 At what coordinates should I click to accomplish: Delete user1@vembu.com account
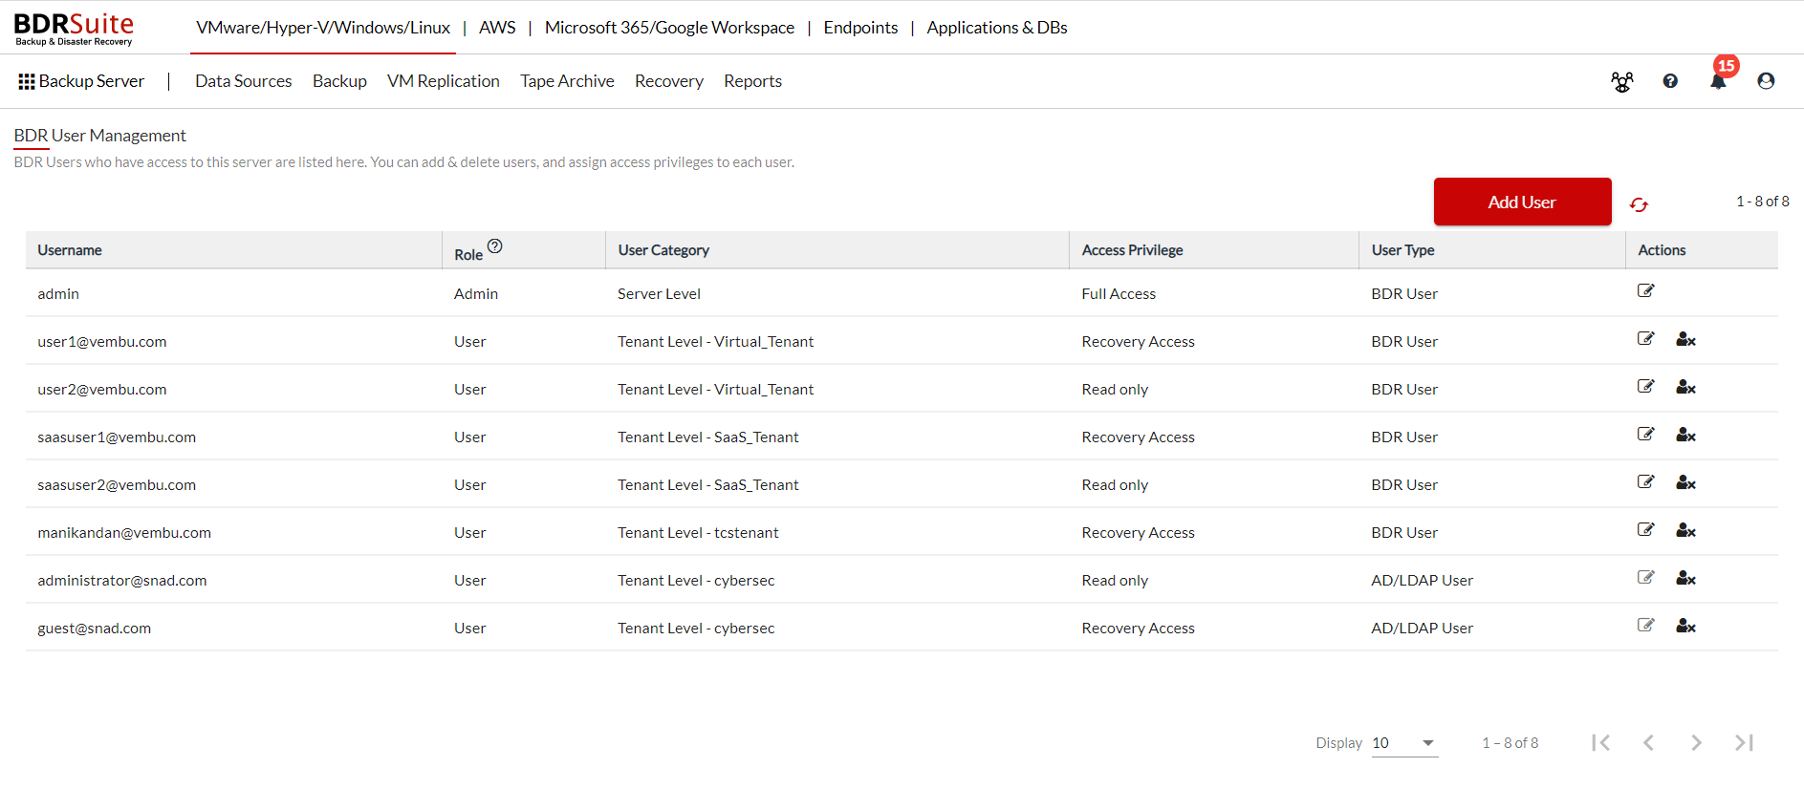coord(1685,339)
